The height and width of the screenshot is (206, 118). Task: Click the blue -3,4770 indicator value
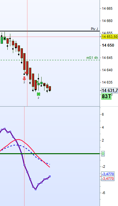(x=108, y=174)
